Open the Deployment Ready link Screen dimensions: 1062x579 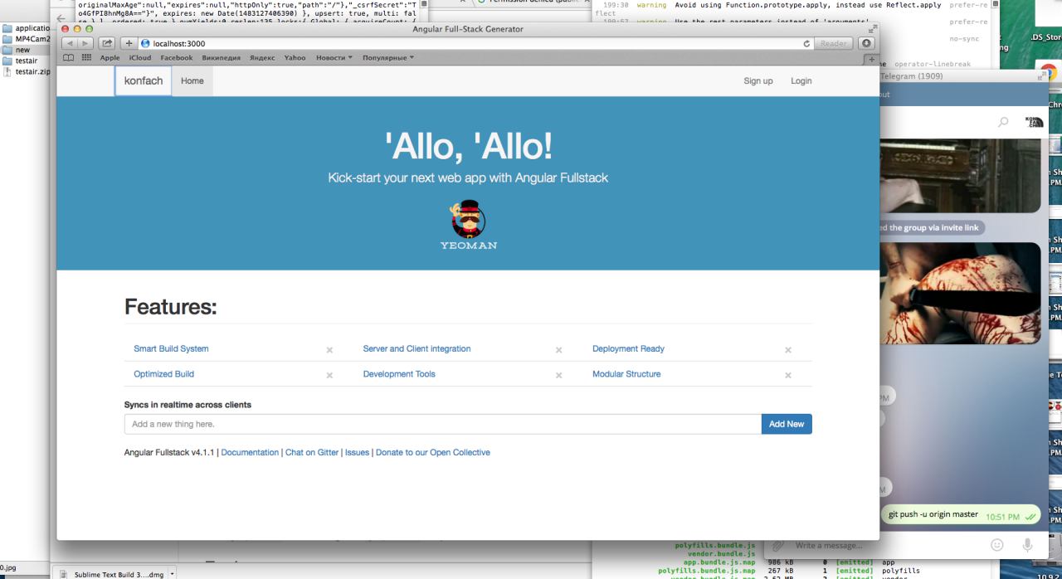(x=628, y=348)
